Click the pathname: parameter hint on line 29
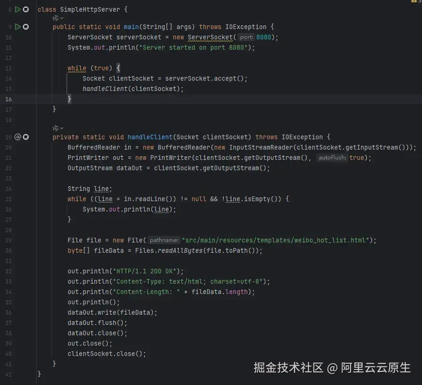 164,240
